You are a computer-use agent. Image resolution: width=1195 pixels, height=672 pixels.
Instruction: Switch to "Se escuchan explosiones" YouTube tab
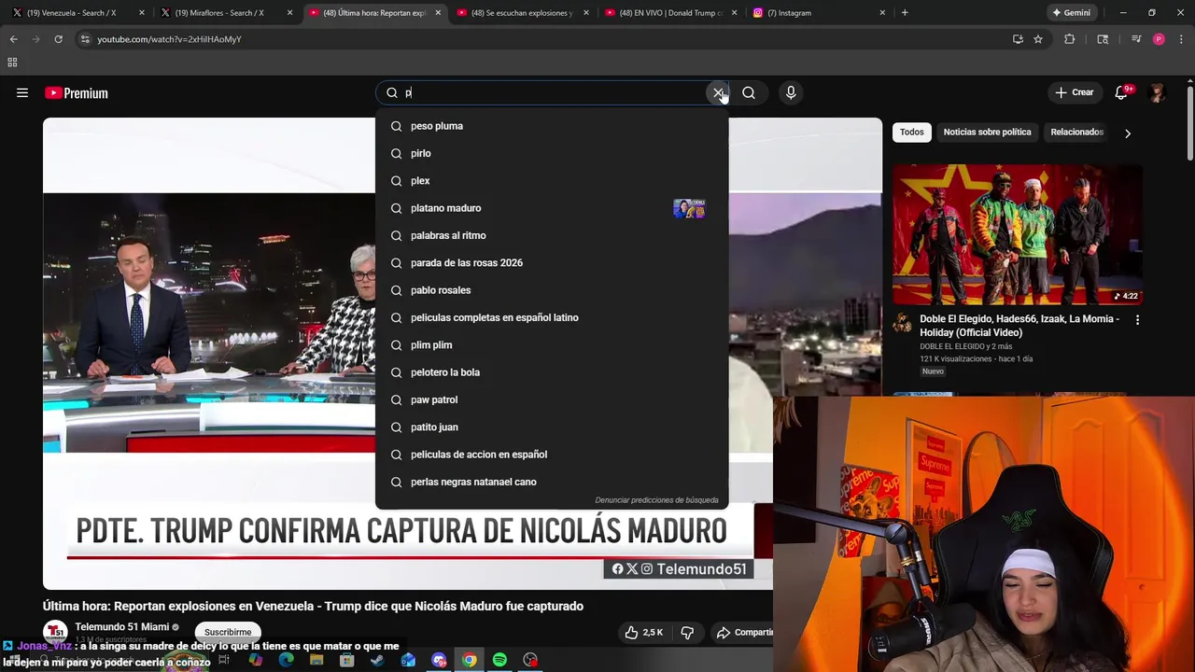tap(521, 13)
